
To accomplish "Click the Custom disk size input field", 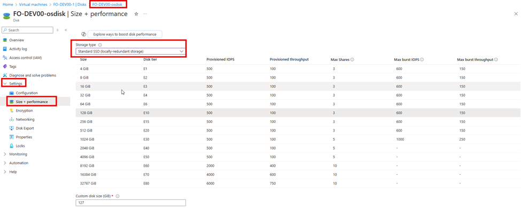I will [130, 203].
